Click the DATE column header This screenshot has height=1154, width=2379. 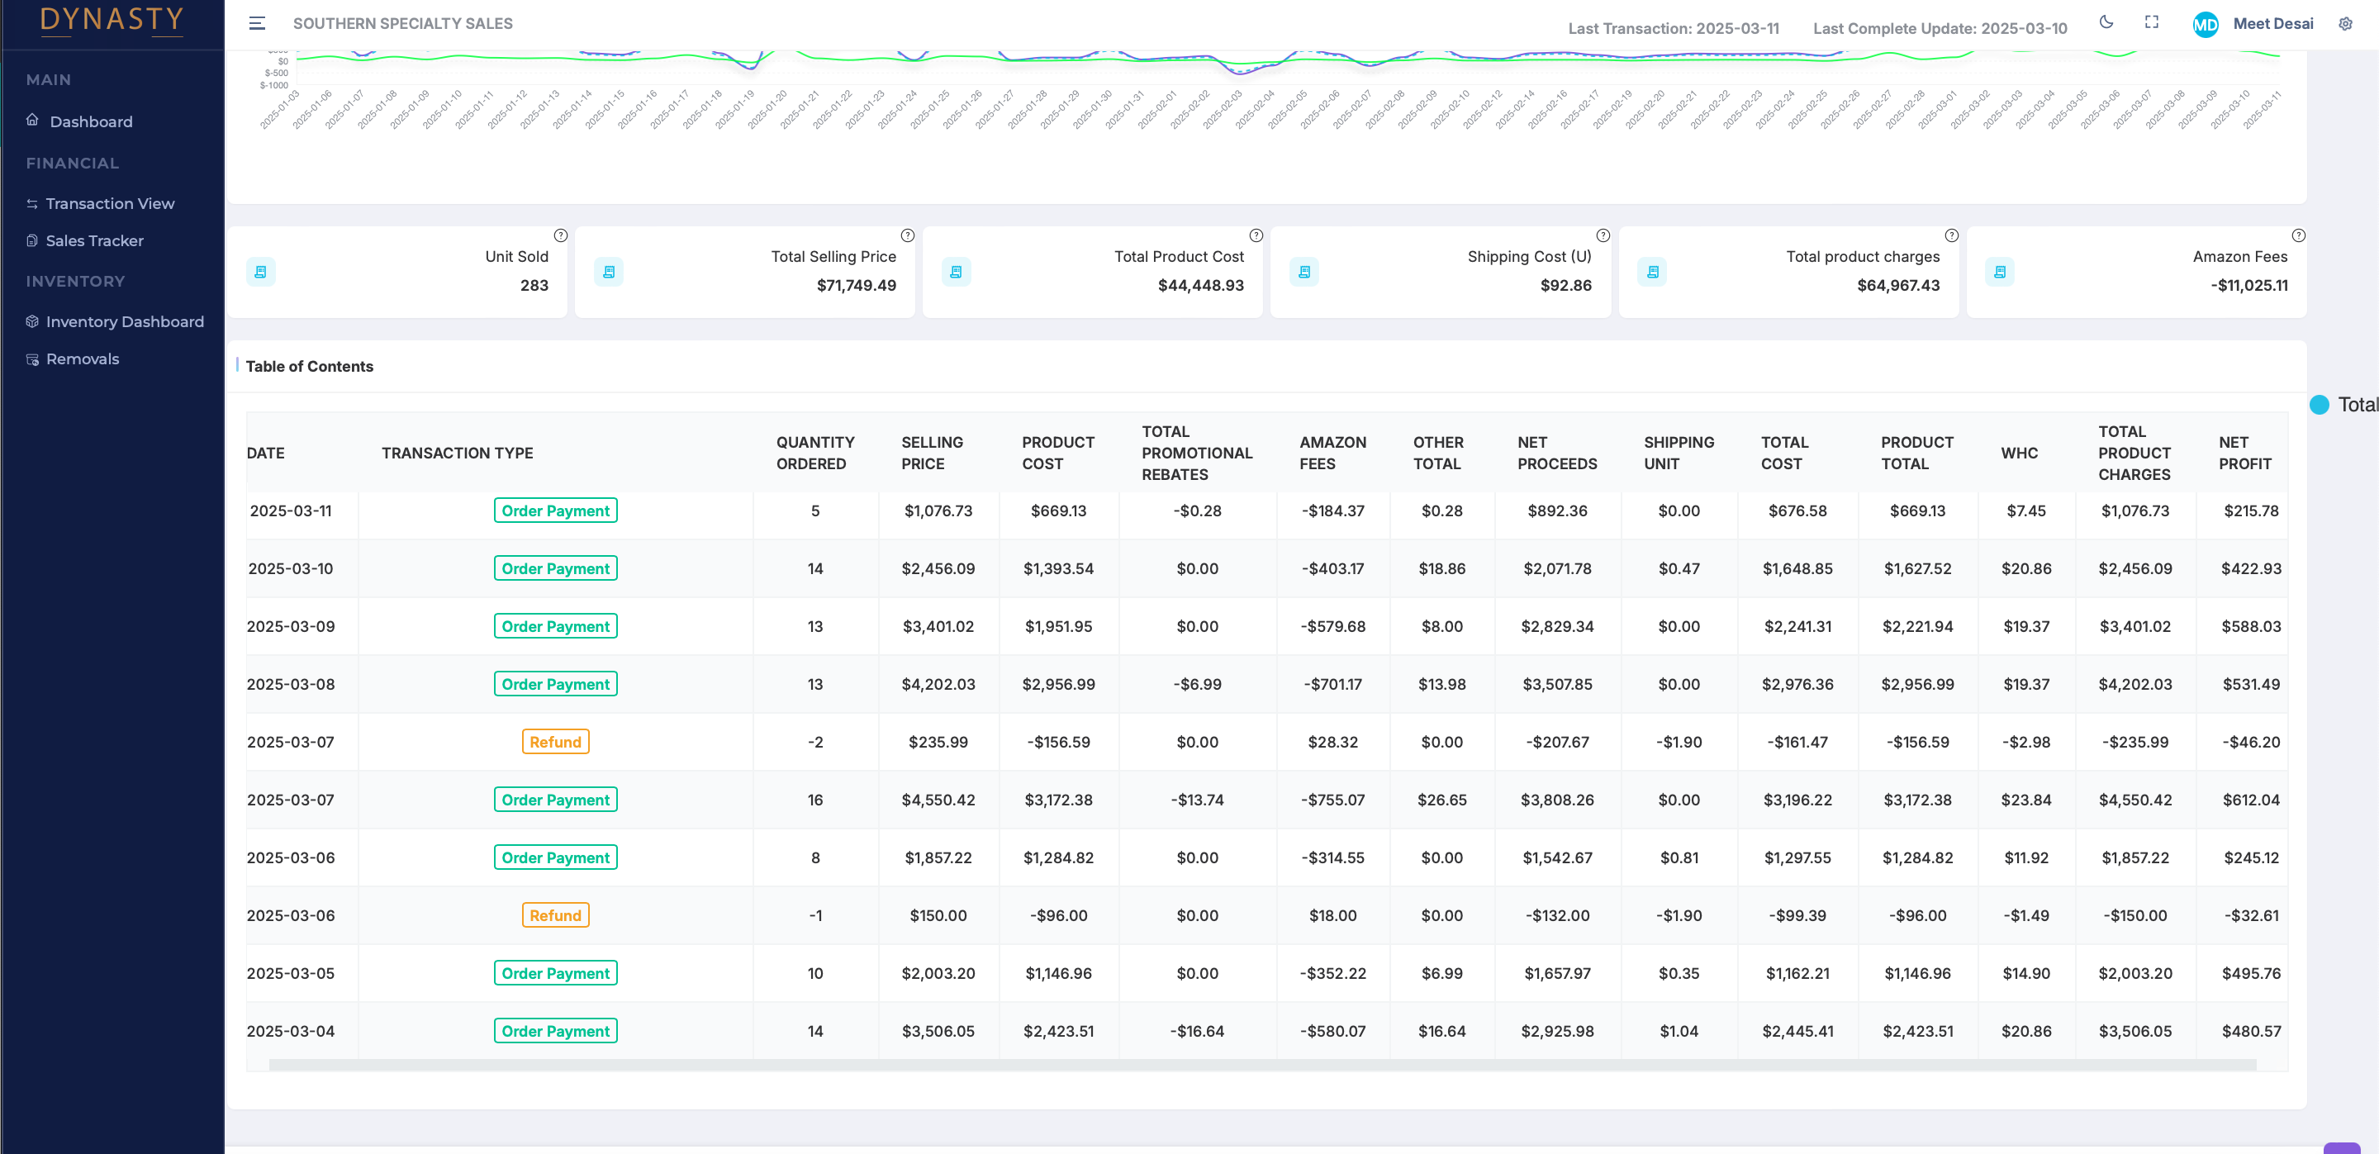coord(266,454)
